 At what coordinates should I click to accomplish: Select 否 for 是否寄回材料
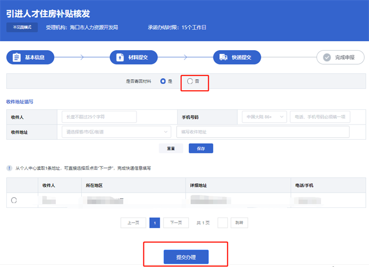tap(190, 81)
